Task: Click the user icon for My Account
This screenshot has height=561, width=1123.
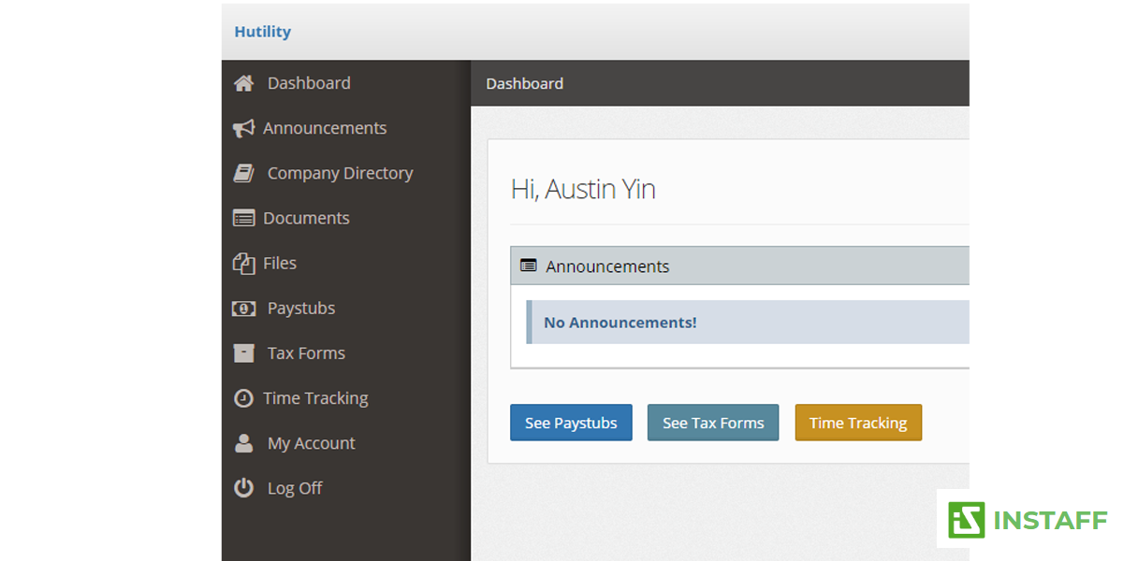Action: 244,443
